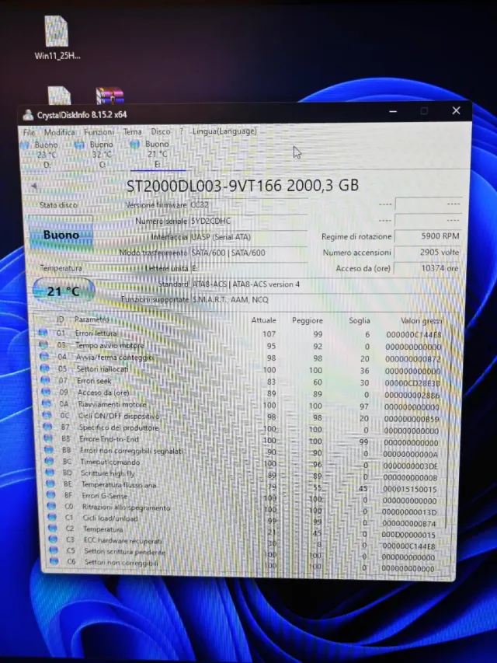Screen dimensions: 497x663
Task: Click status icon for C6 Settori non correggibili
Action: [x=54, y=561]
